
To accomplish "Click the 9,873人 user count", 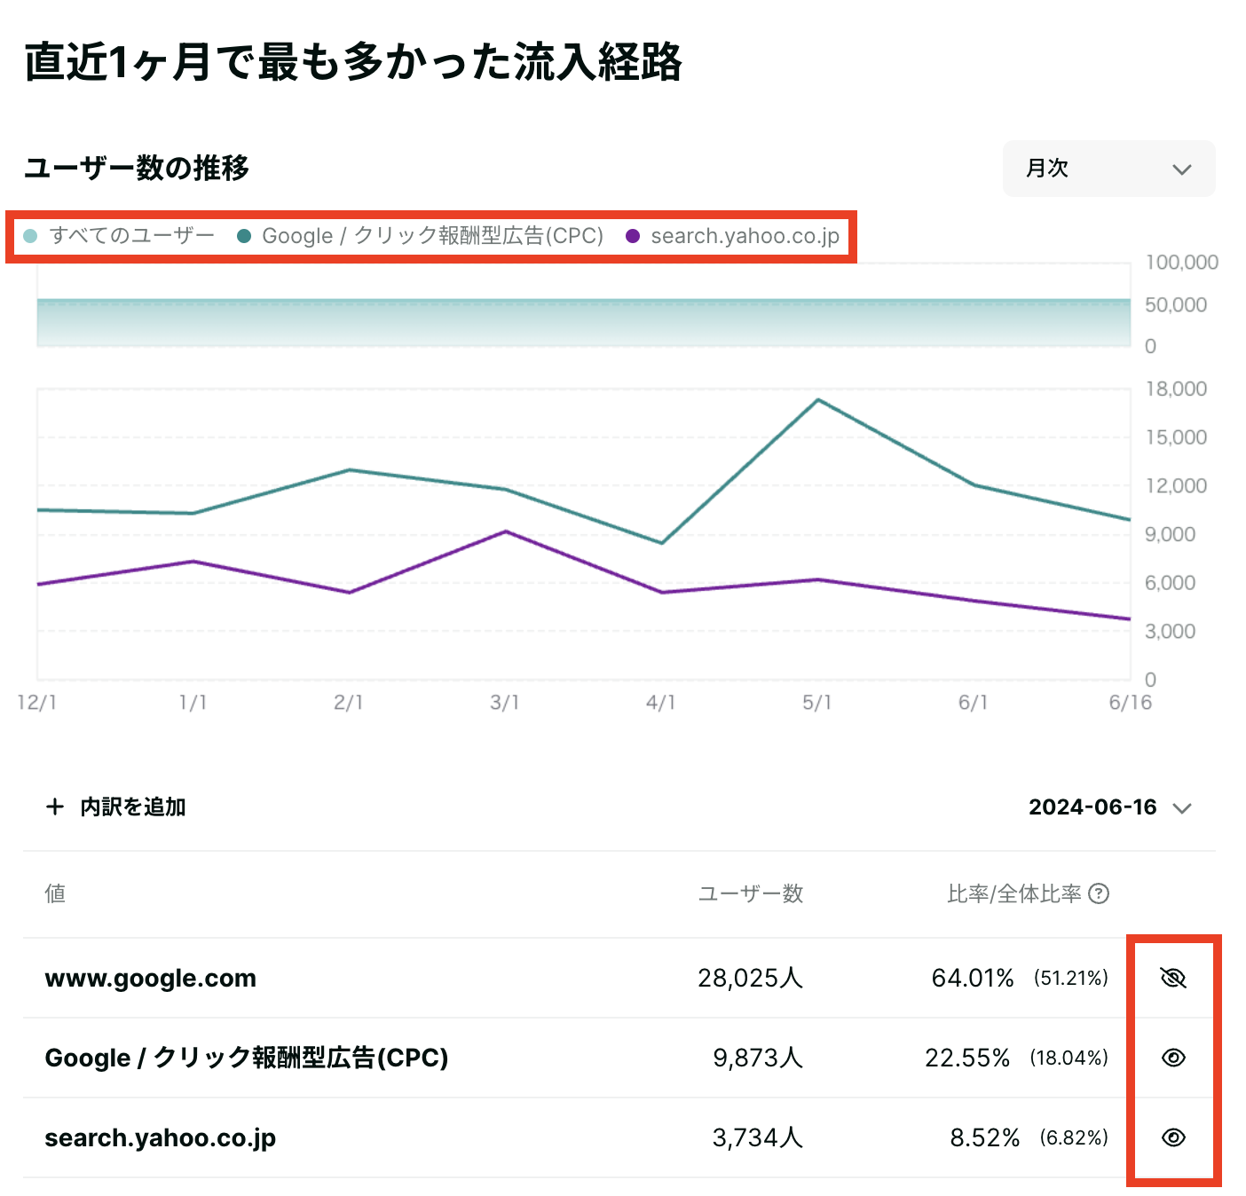I will pos(758,1058).
